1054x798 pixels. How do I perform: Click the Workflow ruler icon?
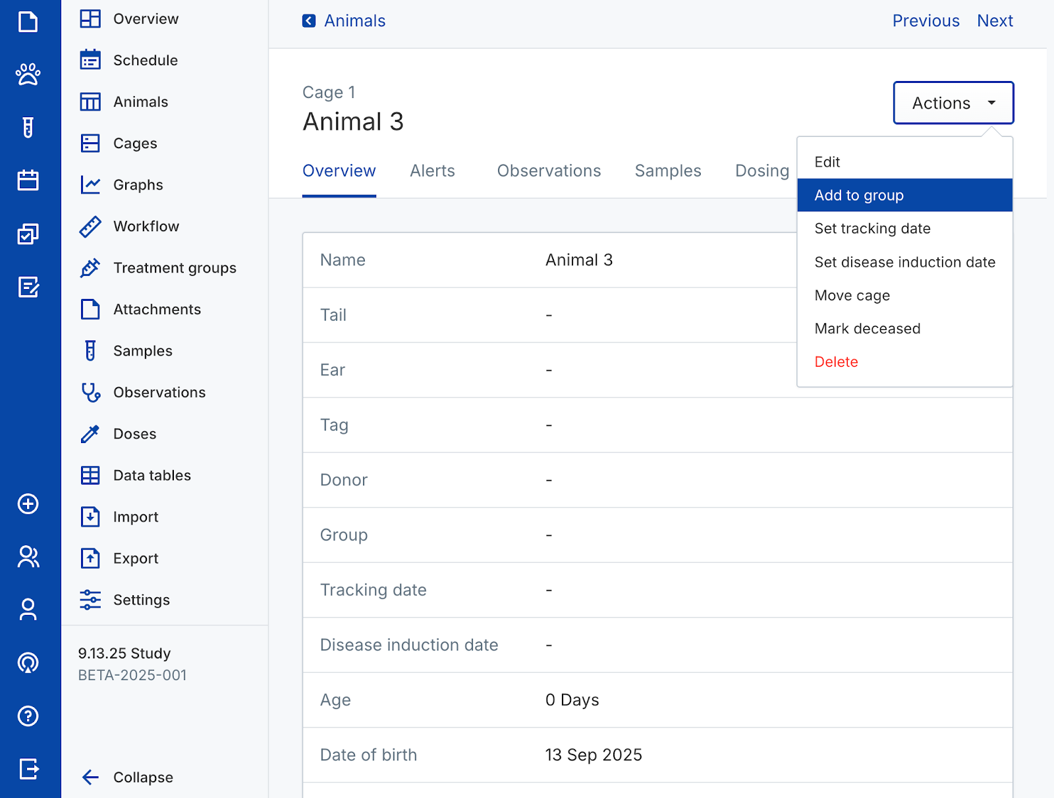click(90, 226)
